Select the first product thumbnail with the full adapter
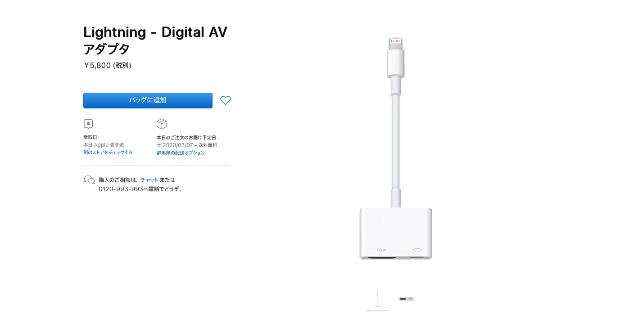This screenshot has height=328, width=634. [x=377, y=300]
